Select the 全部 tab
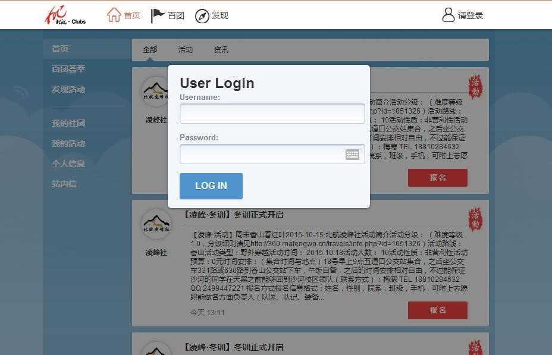 (x=150, y=49)
